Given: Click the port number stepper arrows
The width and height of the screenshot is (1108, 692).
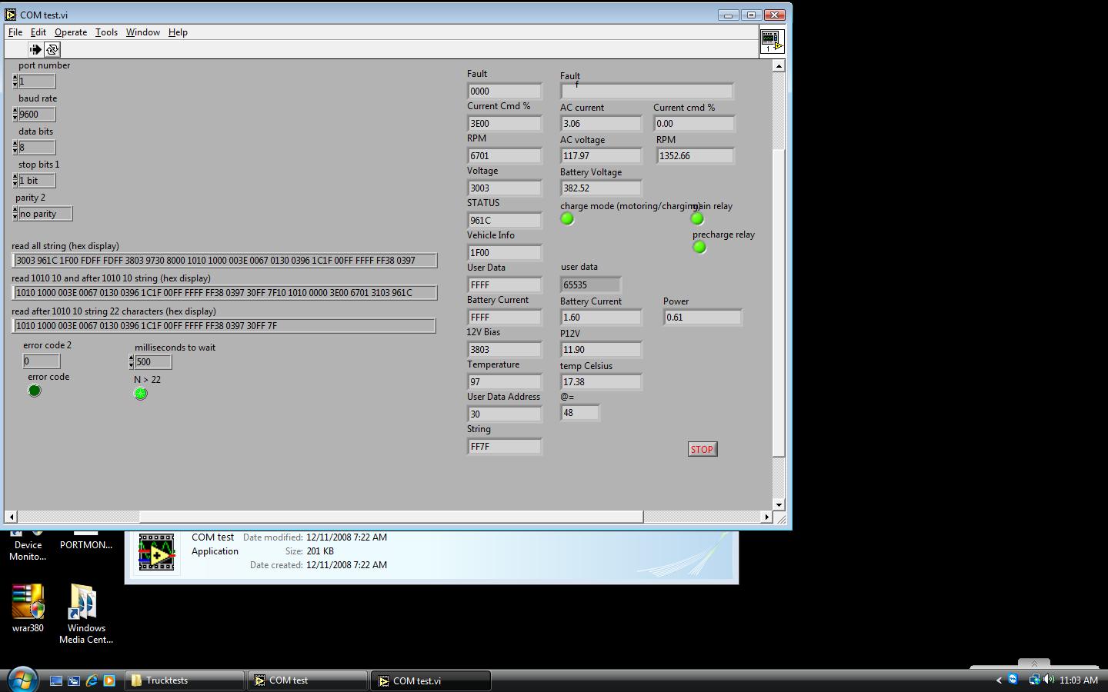Looking at the screenshot, I should 15,81.
